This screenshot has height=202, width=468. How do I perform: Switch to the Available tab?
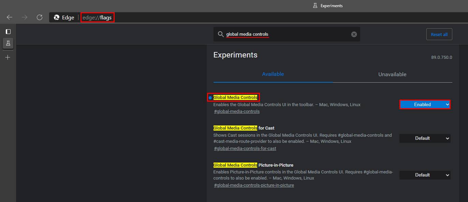tap(273, 74)
